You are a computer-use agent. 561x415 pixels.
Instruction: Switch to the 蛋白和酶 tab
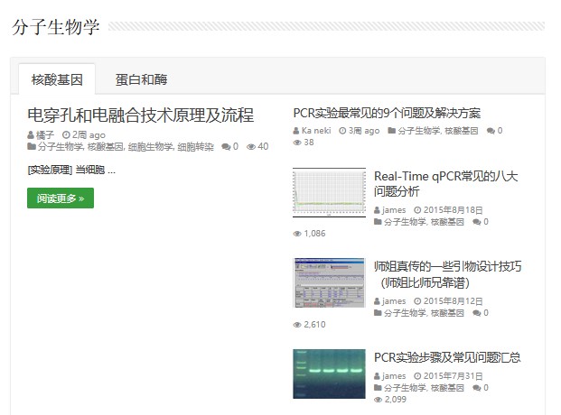pos(141,79)
